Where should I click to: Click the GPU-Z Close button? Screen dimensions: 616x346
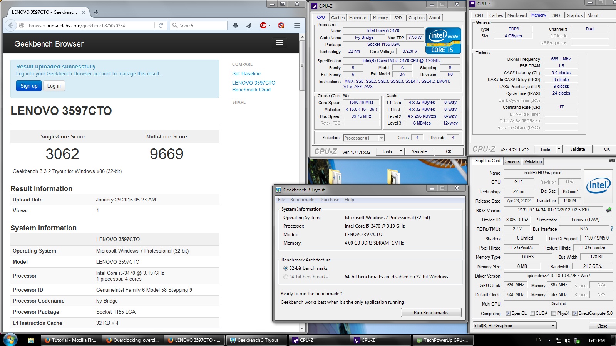click(x=602, y=326)
